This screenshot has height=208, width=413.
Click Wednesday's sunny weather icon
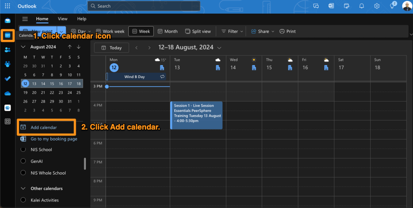coord(254,60)
